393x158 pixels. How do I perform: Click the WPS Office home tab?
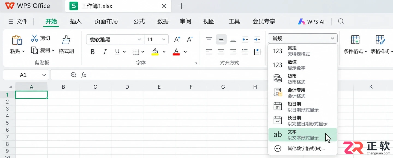click(x=28, y=6)
